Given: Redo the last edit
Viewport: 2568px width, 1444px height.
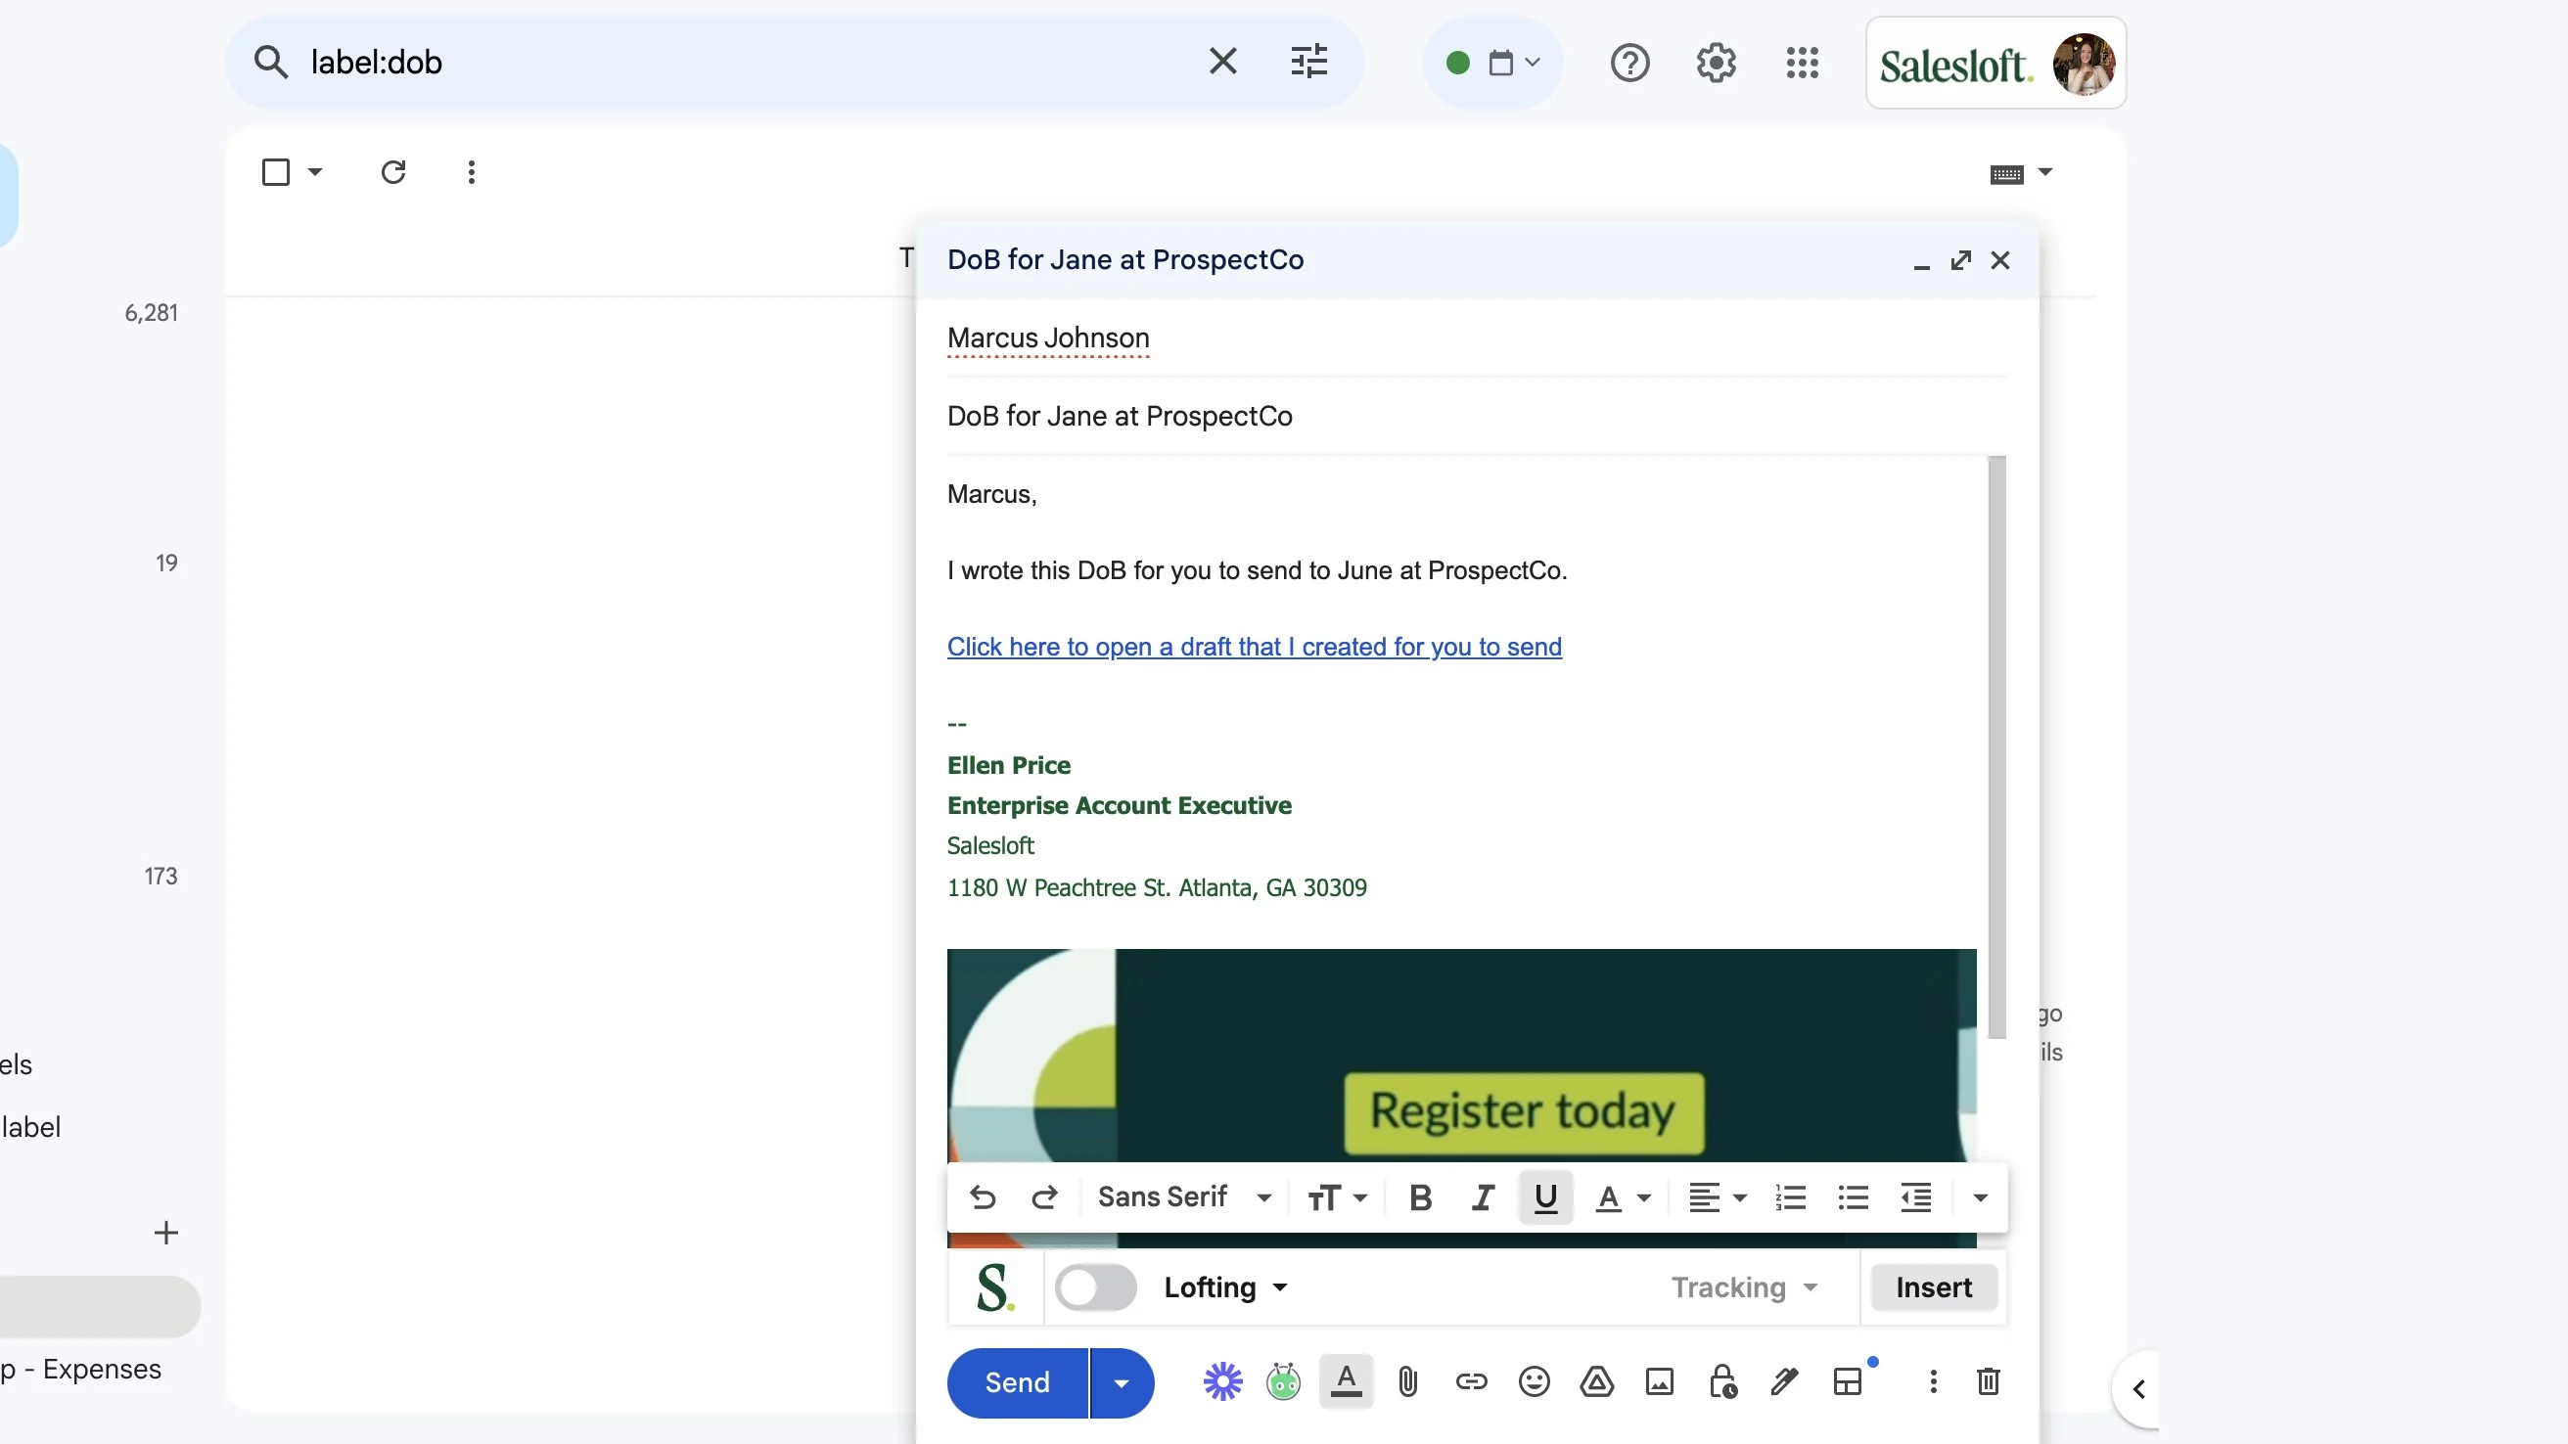Looking at the screenshot, I should coord(1044,1196).
